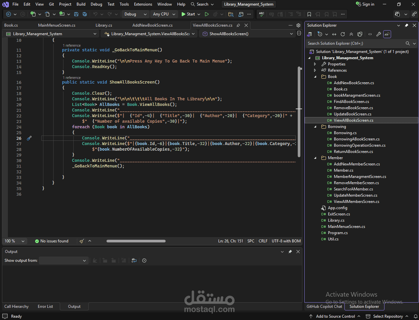Open Properties wrench icon in Solution Explorer
Image resolution: width=419 pixels, height=320 pixels.
379,34
